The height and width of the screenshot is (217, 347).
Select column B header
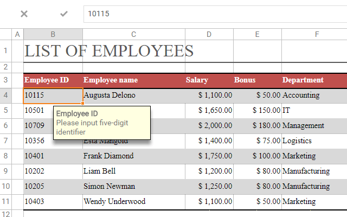[53, 35]
